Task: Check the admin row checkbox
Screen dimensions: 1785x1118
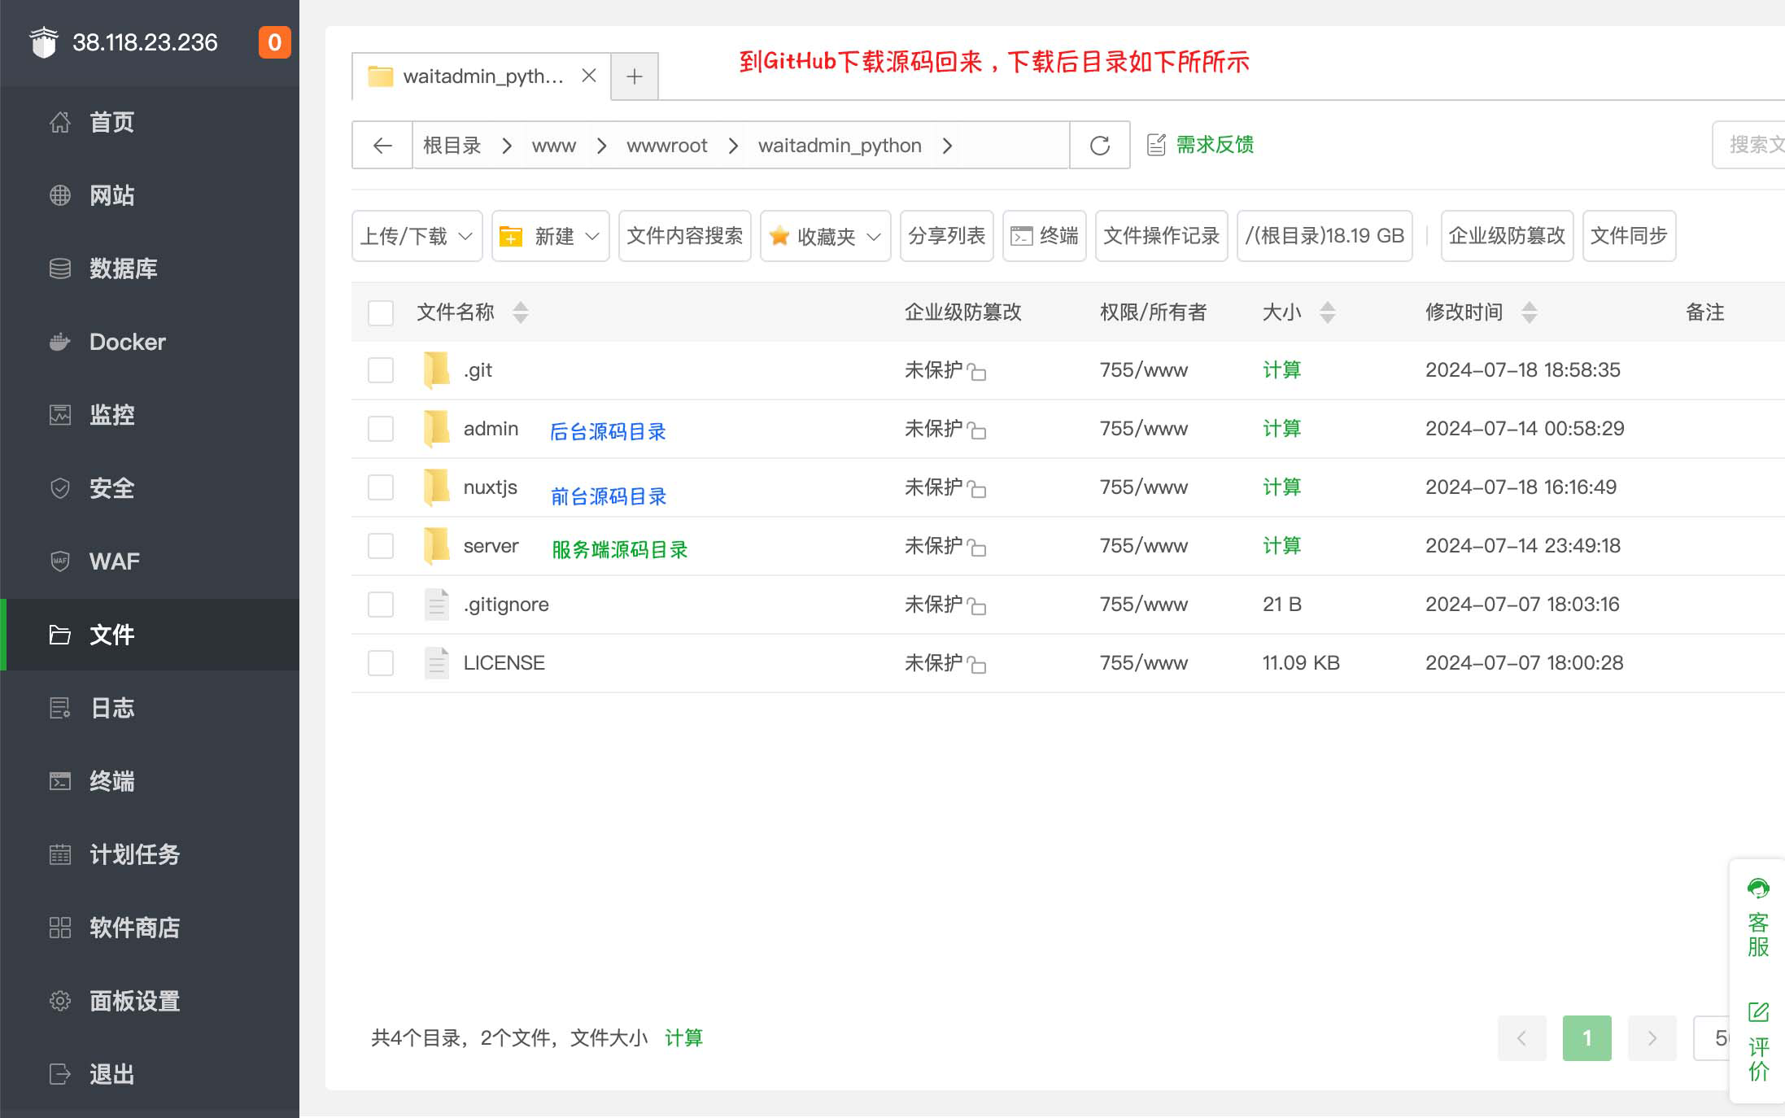Action: 381,429
